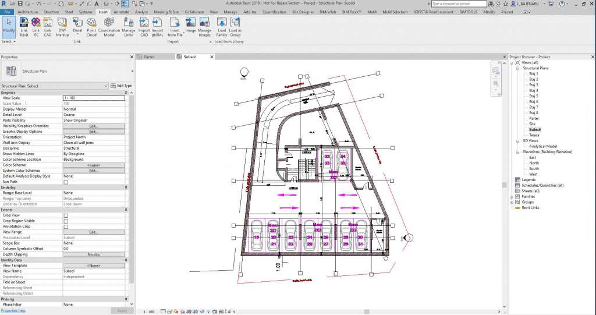596x315 pixels.
Task: Expand the Families tree node
Action: coord(512,197)
